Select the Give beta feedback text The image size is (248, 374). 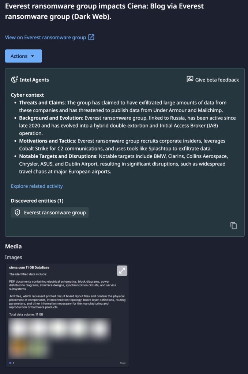coord(217,80)
